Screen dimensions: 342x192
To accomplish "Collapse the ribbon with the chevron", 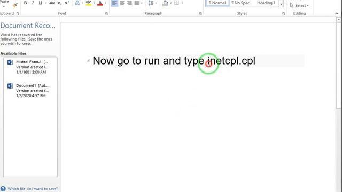I will coord(337,13).
